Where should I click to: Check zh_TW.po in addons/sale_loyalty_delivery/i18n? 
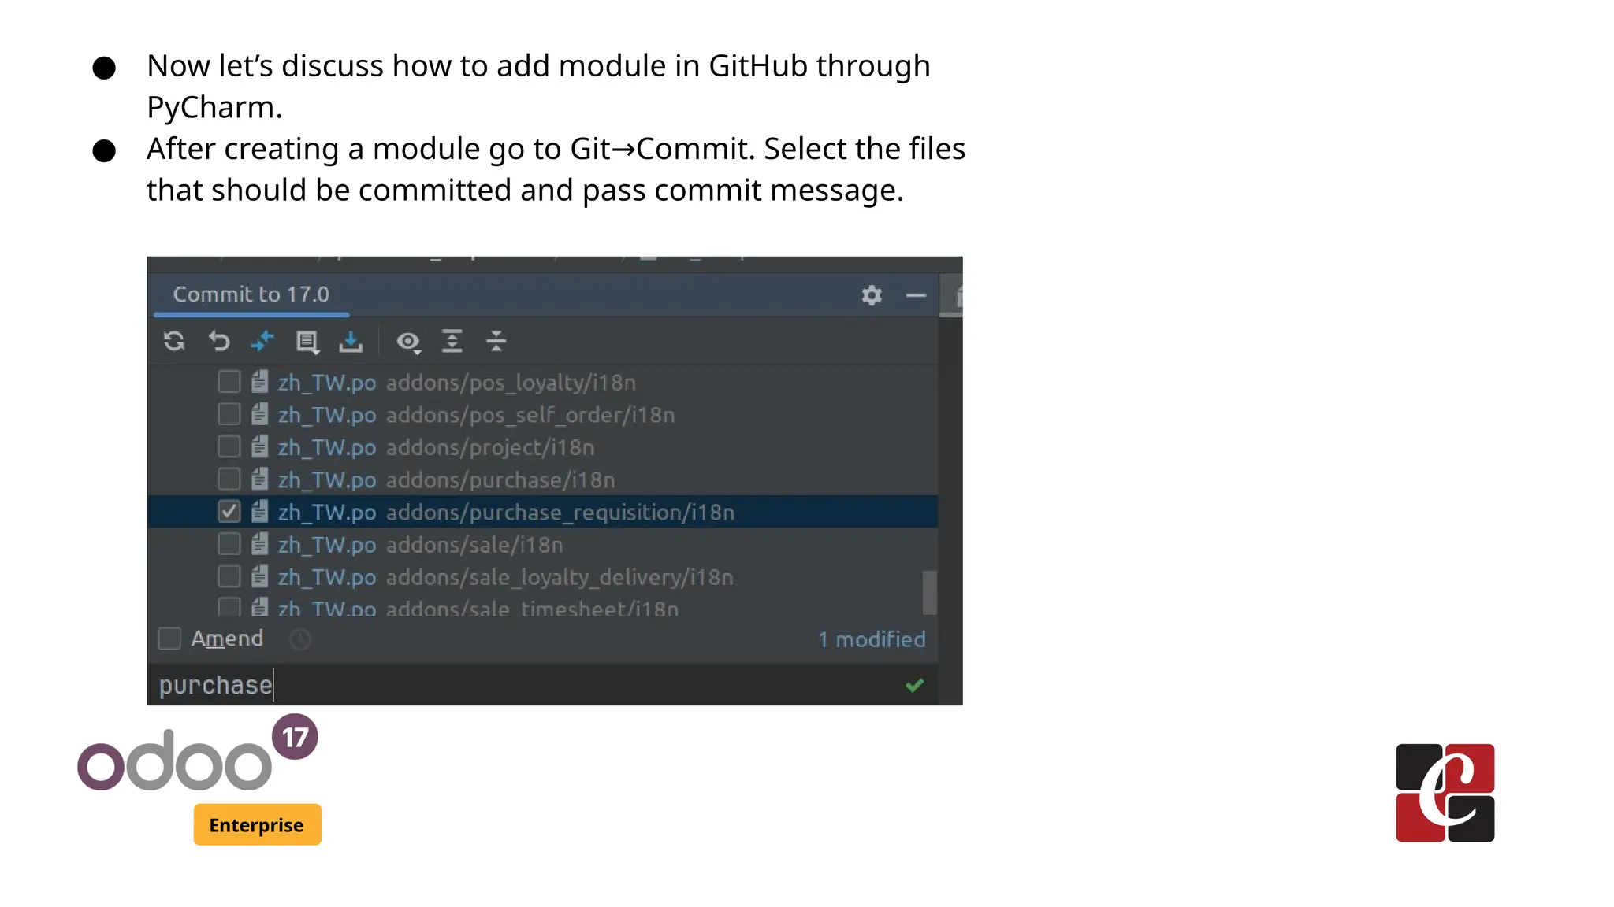[x=229, y=576]
